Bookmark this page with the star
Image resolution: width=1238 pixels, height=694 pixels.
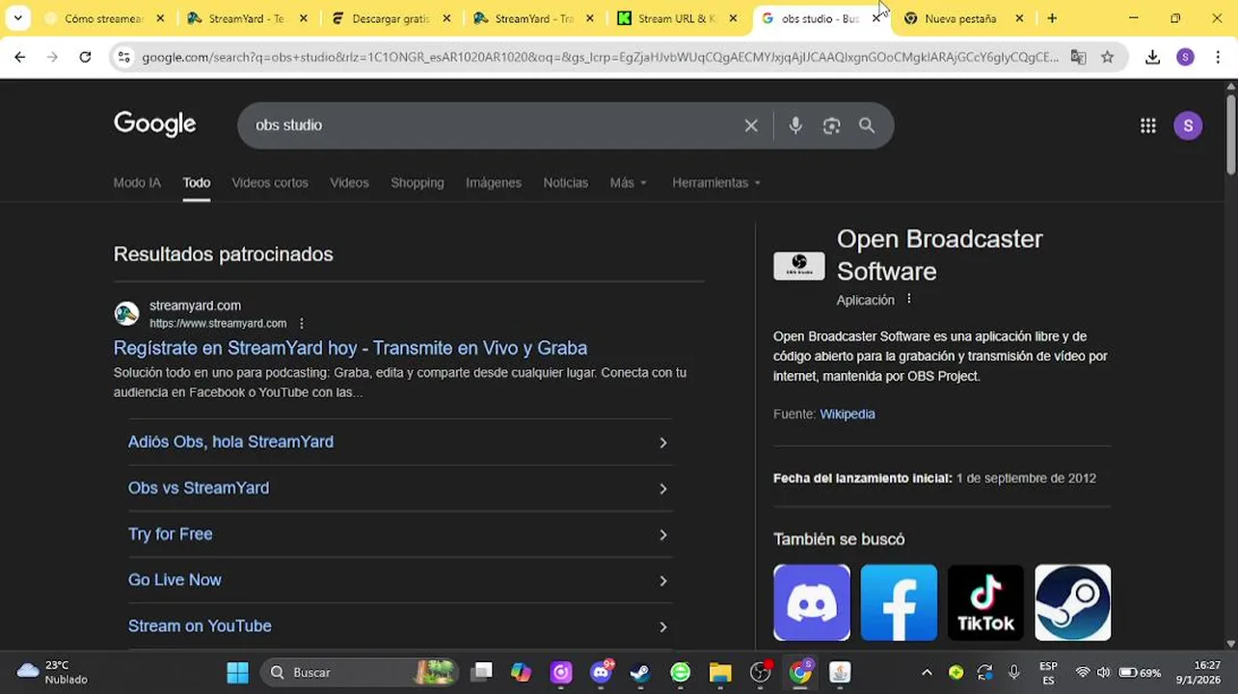pos(1107,57)
